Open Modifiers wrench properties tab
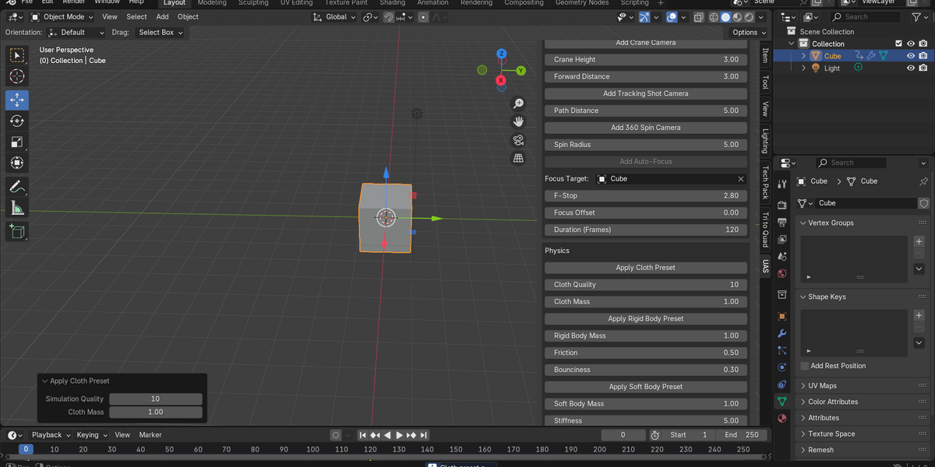This screenshot has height=467, width=935. [782, 333]
